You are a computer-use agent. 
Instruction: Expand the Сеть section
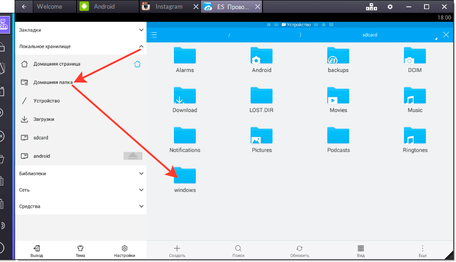tap(81, 190)
